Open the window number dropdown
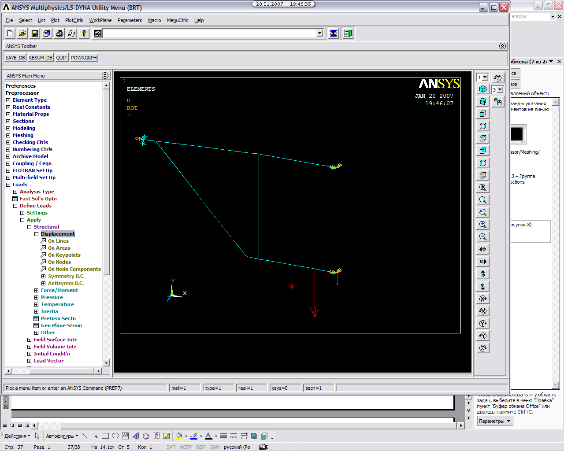 click(485, 78)
